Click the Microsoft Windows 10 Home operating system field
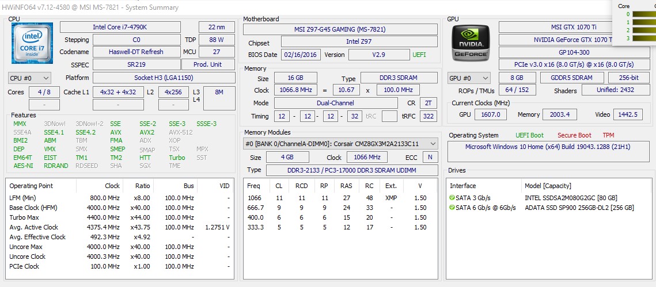The width and height of the screenshot is (656, 287). pos(548,151)
